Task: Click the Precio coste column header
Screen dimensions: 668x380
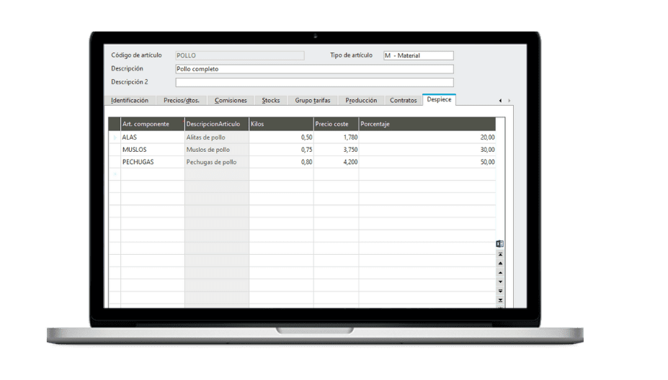Action: point(336,125)
